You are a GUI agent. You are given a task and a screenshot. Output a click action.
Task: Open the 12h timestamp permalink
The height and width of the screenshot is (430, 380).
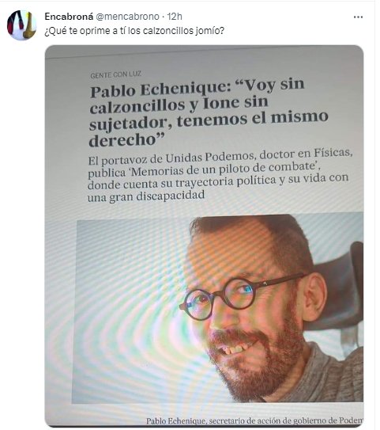pyautogui.click(x=175, y=17)
